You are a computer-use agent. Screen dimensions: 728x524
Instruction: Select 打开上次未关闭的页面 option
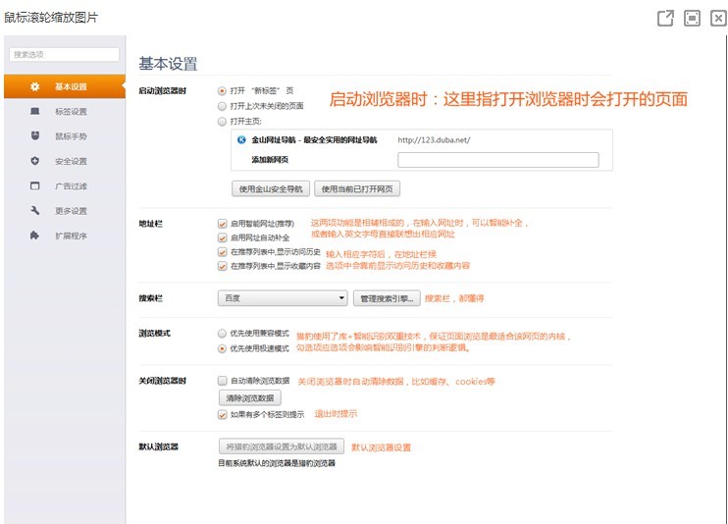[222, 106]
